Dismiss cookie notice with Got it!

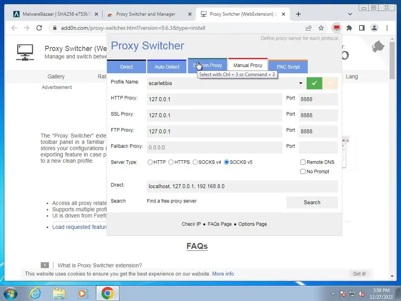coord(359,274)
